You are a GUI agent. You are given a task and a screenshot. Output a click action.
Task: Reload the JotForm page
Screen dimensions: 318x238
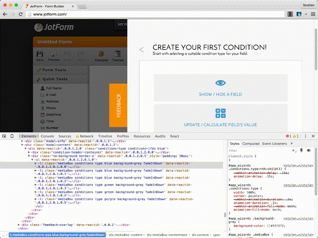coord(20,14)
